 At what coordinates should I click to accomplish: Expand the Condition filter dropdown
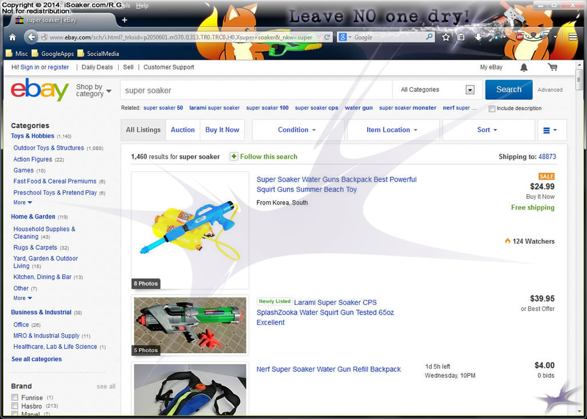(x=297, y=130)
